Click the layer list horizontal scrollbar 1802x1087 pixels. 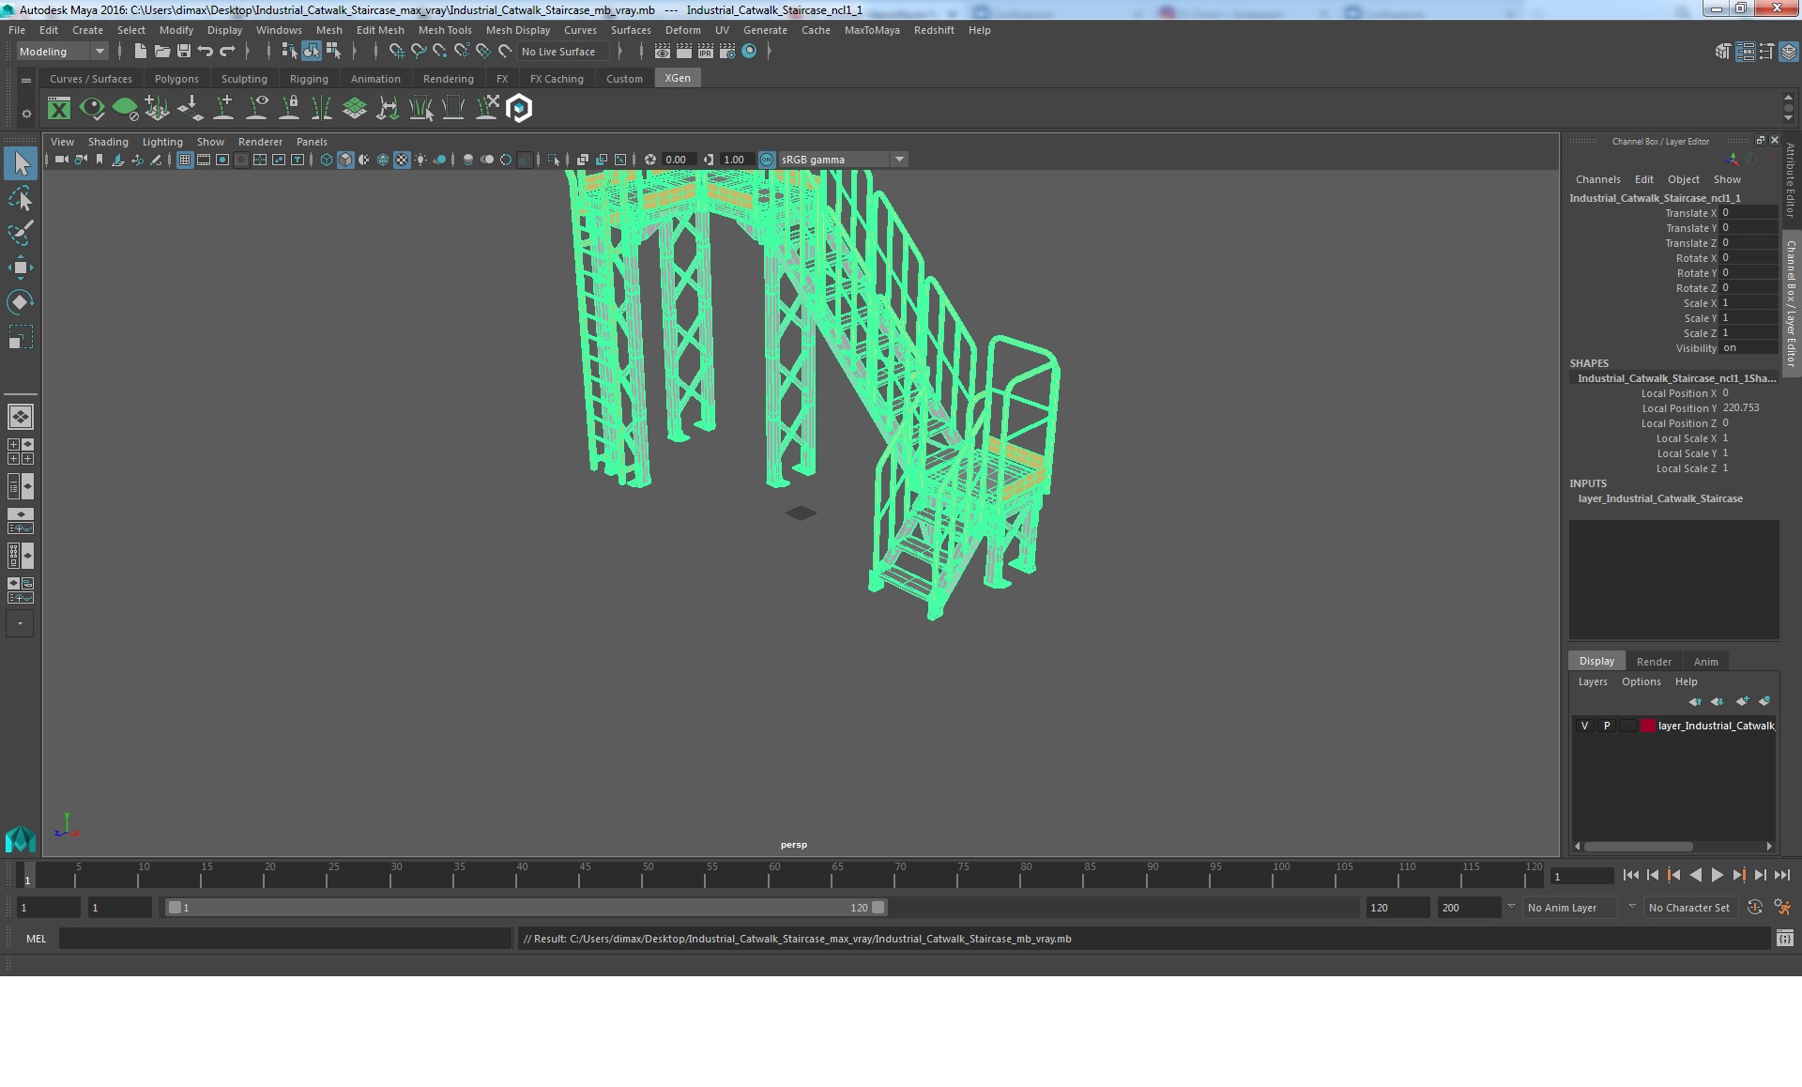[x=1639, y=846]
